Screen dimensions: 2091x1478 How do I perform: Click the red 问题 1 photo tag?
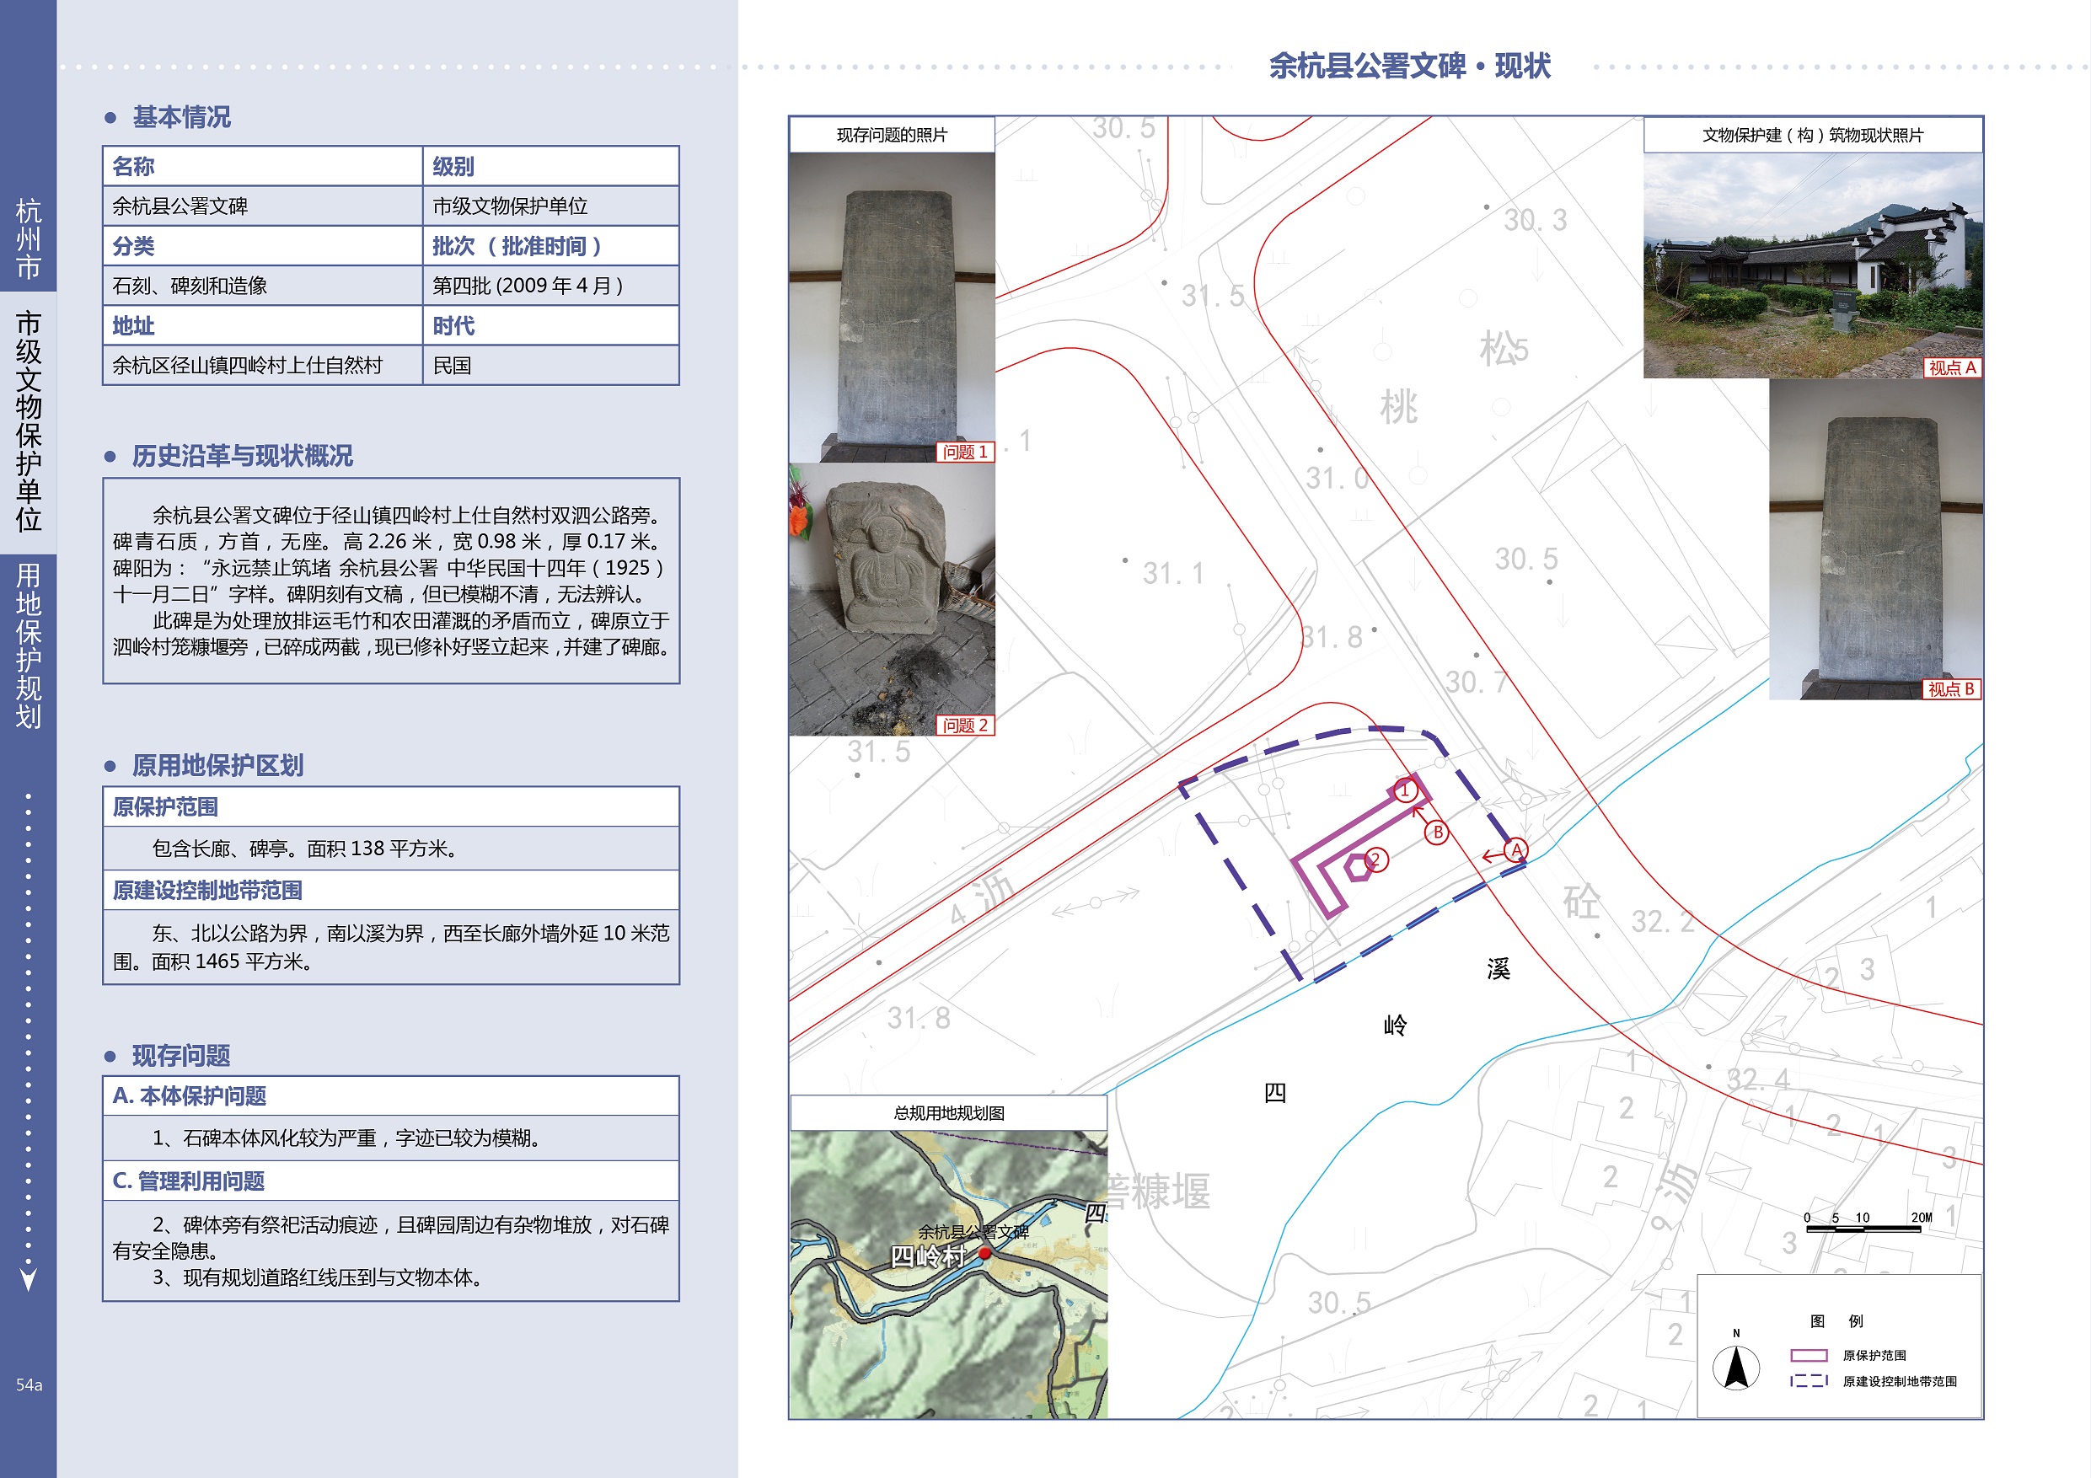(x=964, y=452)
